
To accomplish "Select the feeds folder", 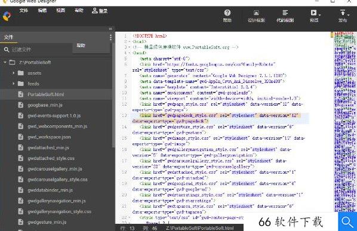I will pyautogui.click(x=33, y=84).
